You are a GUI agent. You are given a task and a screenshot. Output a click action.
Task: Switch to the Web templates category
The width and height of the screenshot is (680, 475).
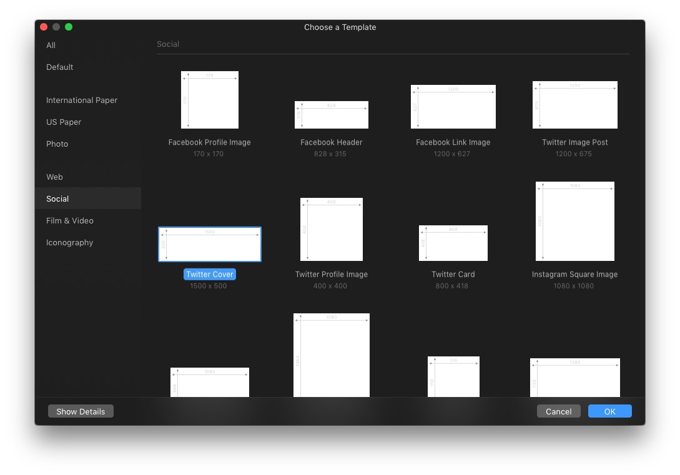pyautogui.click(x=55, y=177)
